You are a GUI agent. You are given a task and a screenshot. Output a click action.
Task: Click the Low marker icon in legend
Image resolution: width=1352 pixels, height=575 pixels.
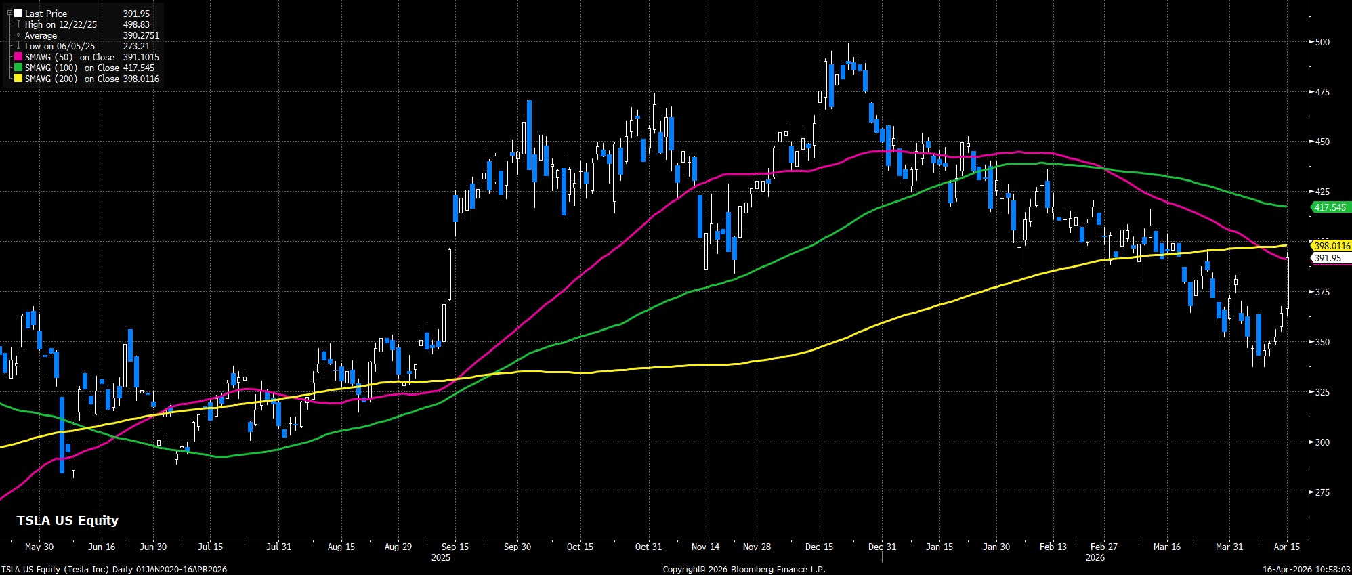click(18, 46)
